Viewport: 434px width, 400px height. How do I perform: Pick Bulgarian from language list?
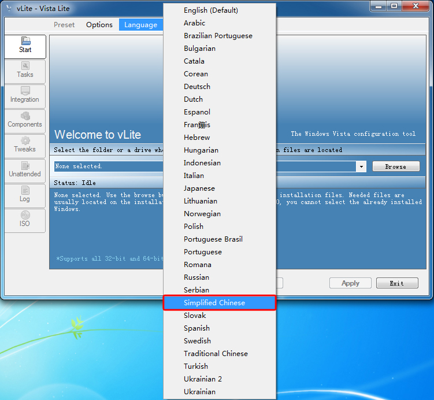tap(220, 49)
